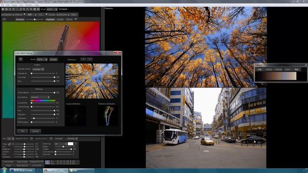Click Cancel in Color Match dialog
The height and width of the screenshot is (173, 308).
pos(35,131)
